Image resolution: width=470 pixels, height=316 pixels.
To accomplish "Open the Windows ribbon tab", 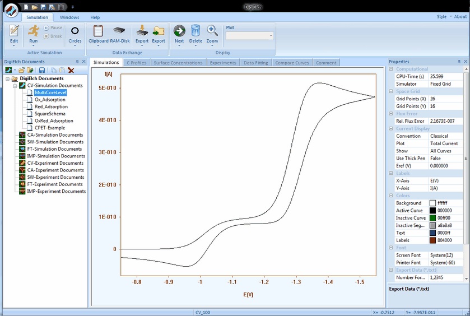I will point(69,17).
